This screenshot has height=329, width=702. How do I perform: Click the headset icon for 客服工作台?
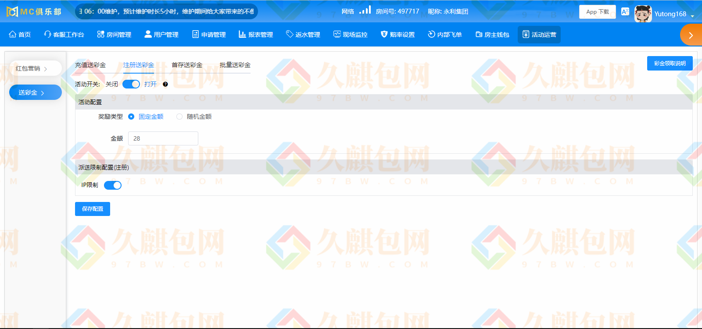click(x=47, y=34)
